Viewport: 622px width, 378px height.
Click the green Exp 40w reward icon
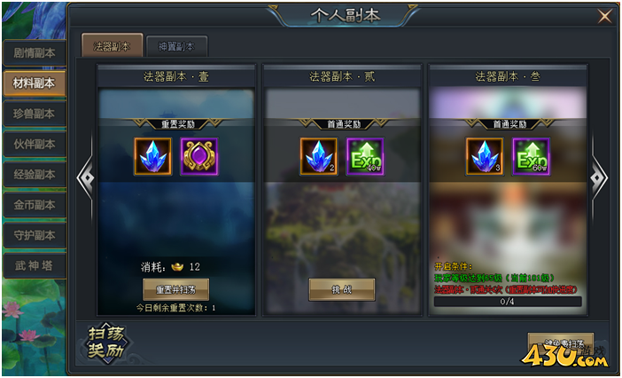point(365,156)
